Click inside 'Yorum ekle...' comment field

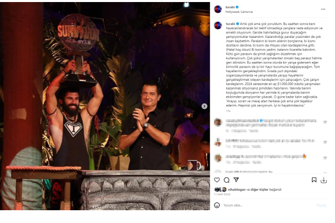[268, 205]
